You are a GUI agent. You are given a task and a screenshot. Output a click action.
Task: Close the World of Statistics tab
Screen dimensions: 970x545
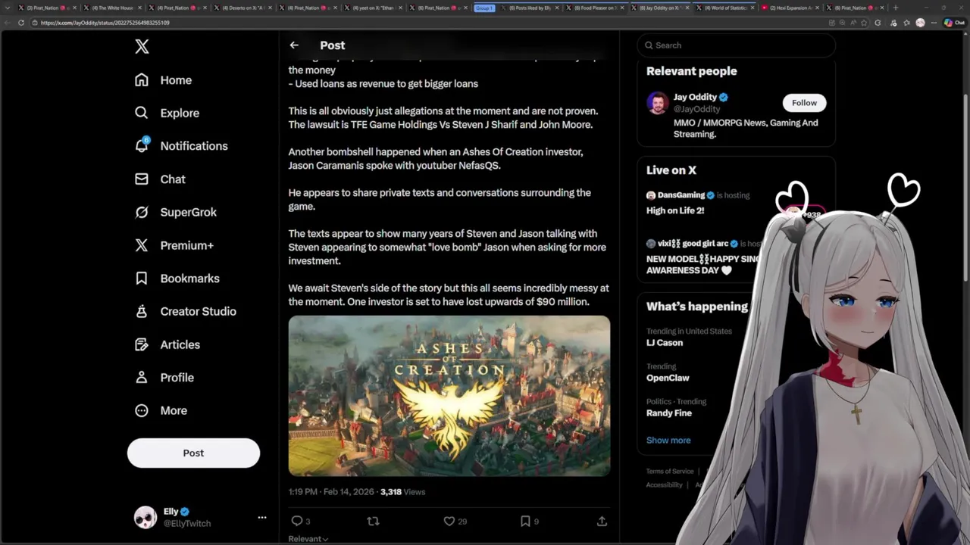tap(753, 8)
